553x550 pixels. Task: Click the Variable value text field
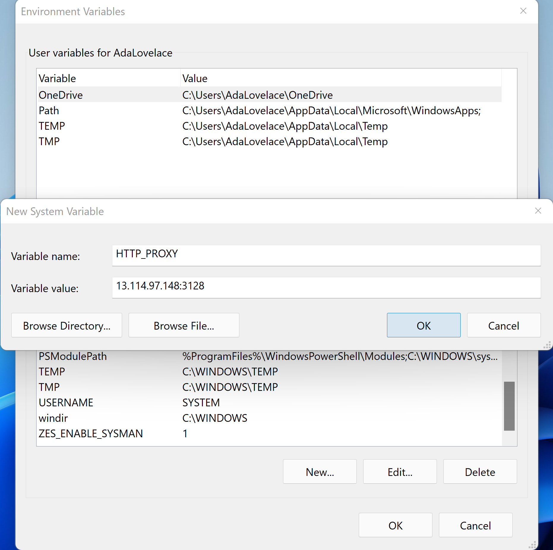pyautogui.click(x=326, y=287)
